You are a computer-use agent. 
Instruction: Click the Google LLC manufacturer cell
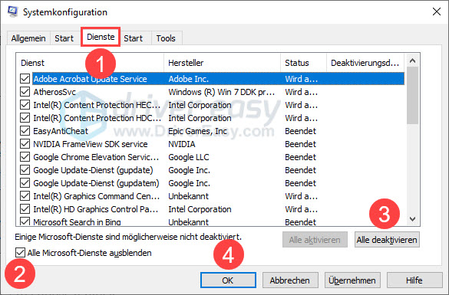coord(189,157)
